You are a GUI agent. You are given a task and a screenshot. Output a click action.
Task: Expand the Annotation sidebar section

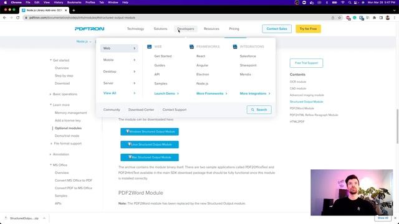point(50,154)
